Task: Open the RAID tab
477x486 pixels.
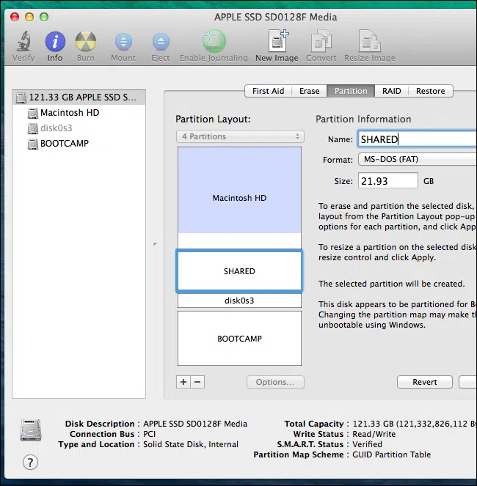Action: [391, 91]
